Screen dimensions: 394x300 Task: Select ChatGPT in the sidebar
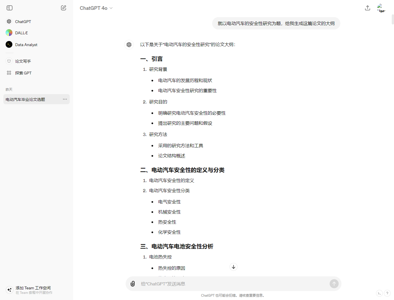click(x=23, y=22)
